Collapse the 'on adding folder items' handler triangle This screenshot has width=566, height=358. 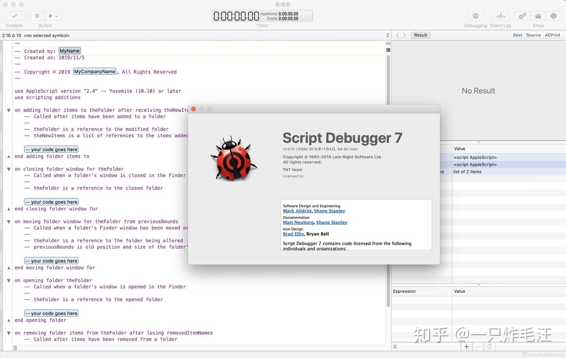[x=9, y=110]
